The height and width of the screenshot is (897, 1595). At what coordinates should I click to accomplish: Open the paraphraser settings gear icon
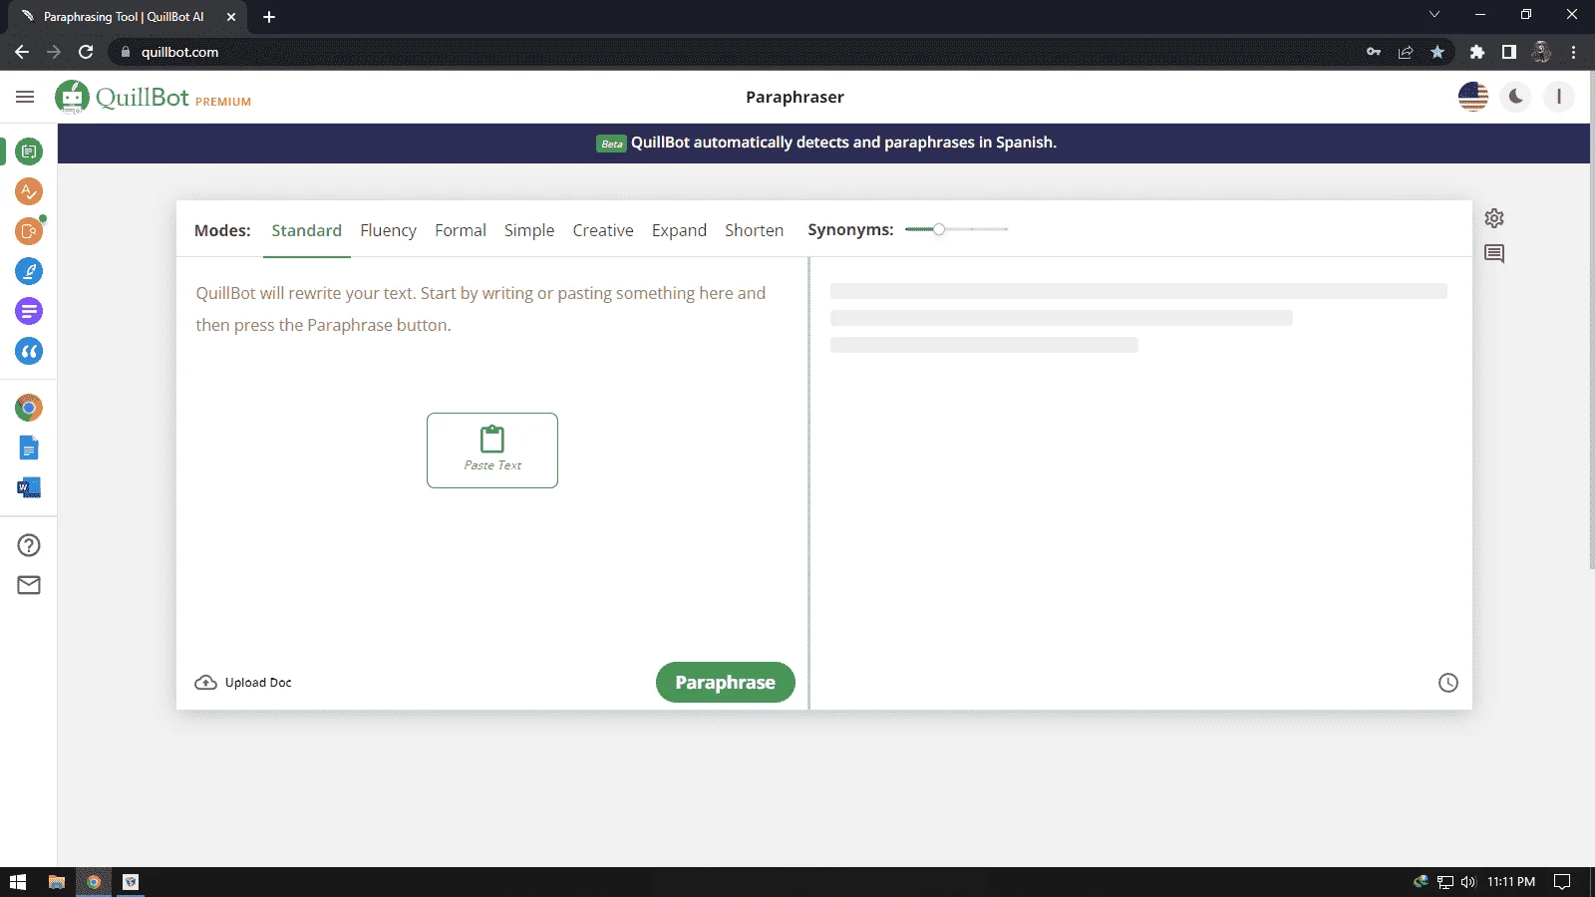[1493, 218]
